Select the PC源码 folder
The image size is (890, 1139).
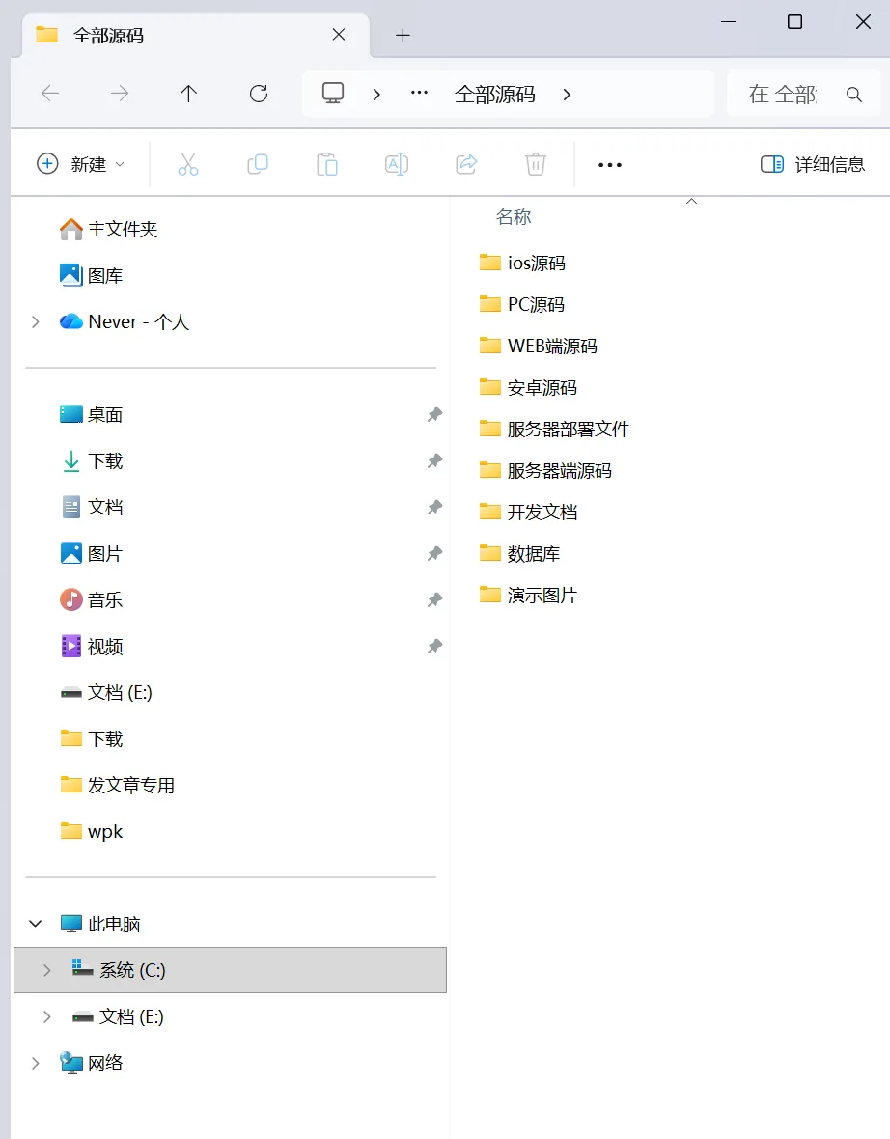pyautogui.click(x=521, y=304)
